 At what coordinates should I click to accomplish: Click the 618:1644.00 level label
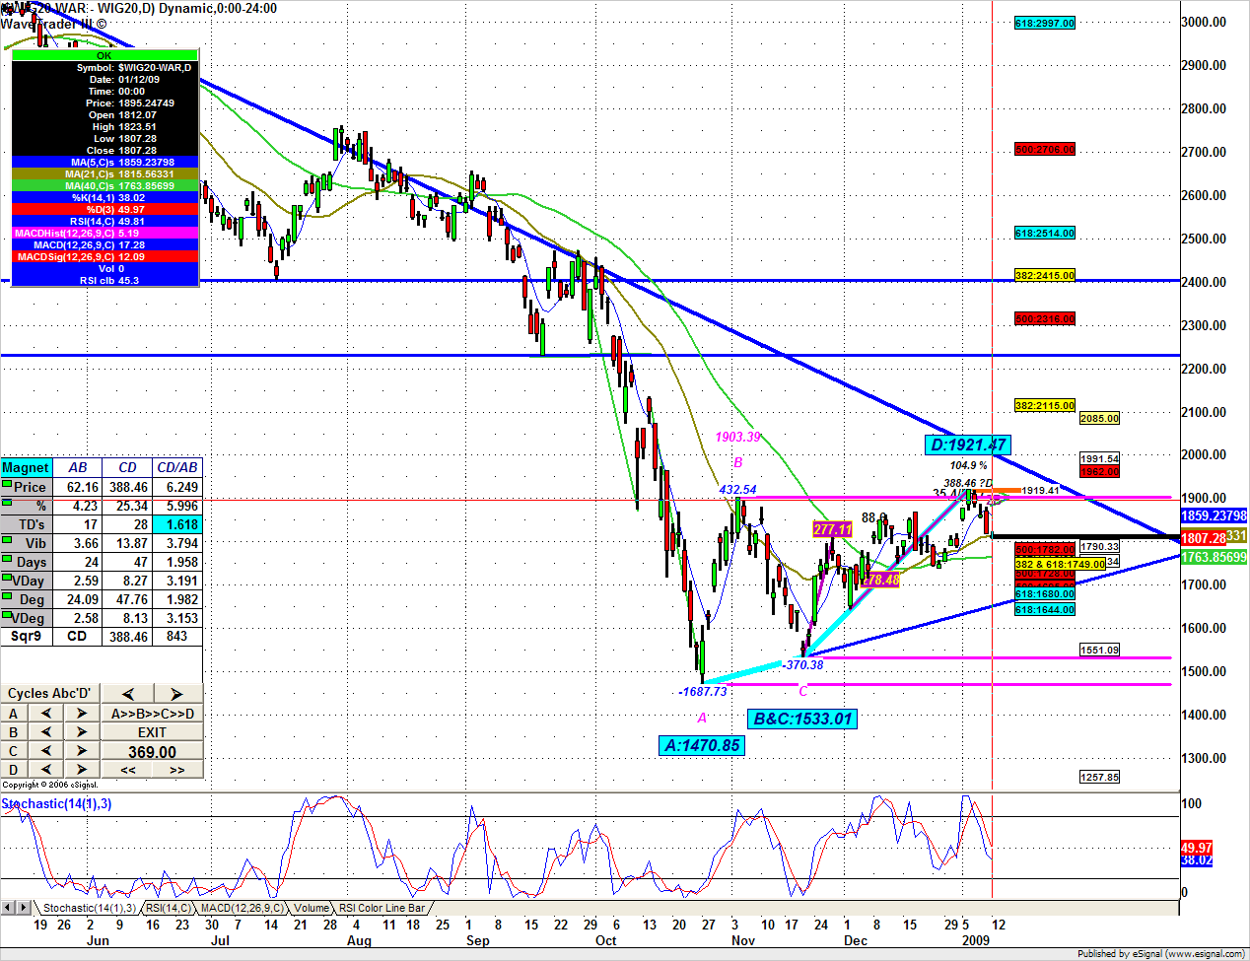[1045, 610]
